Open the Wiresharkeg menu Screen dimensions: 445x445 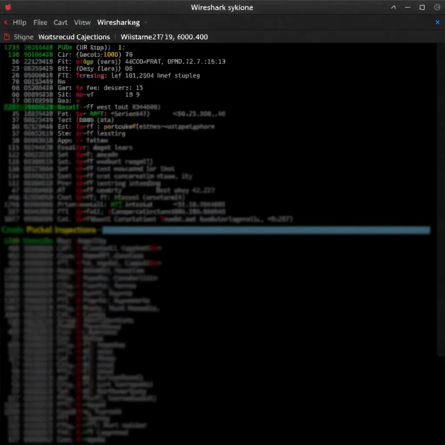coord(118,23)
